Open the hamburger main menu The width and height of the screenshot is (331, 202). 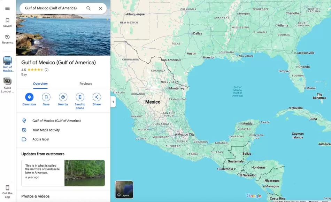7,8
